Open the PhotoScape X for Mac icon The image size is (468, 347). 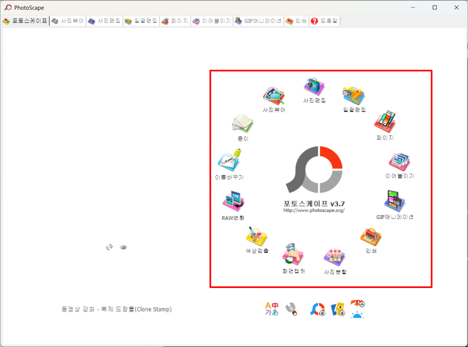pyautogui.click(x=317, y=309)
